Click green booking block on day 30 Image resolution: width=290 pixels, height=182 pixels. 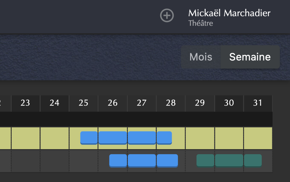click(229, 160)
